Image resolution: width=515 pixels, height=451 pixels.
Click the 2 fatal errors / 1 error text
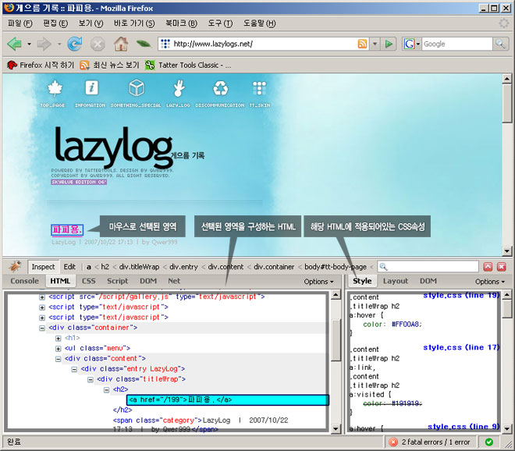pyautogui.click(x=435, y=442)
